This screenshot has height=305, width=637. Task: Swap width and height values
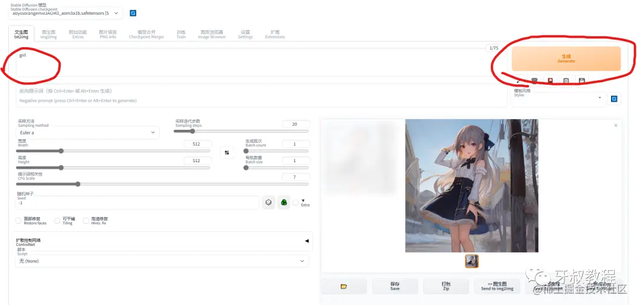(226, 153)
